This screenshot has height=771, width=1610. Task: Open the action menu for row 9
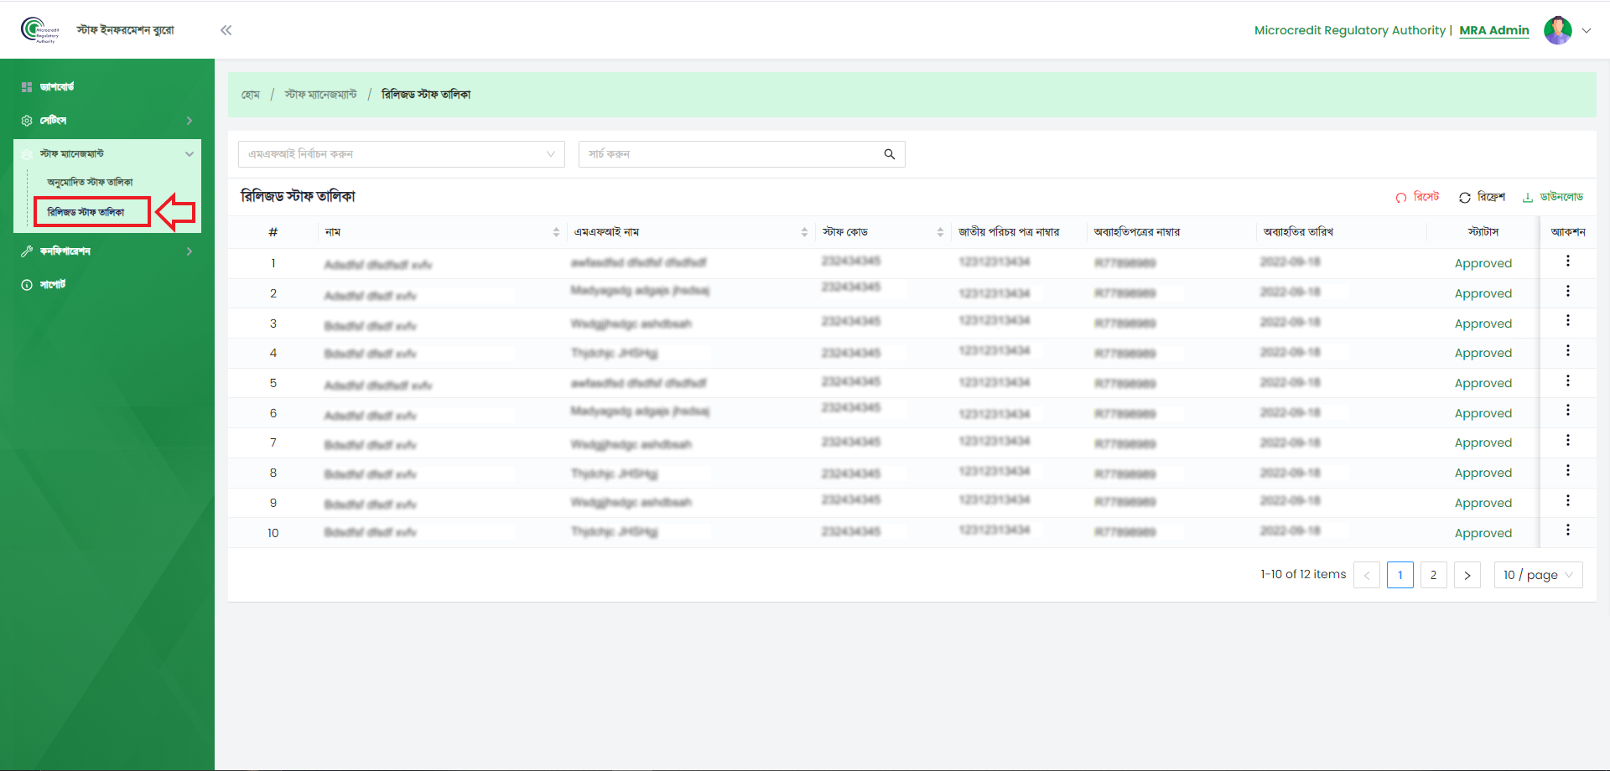[x=1567, y=501]
